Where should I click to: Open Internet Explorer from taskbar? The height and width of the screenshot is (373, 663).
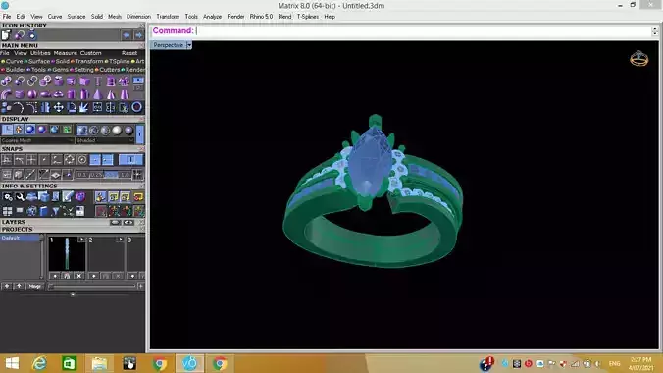pos(39,363)
